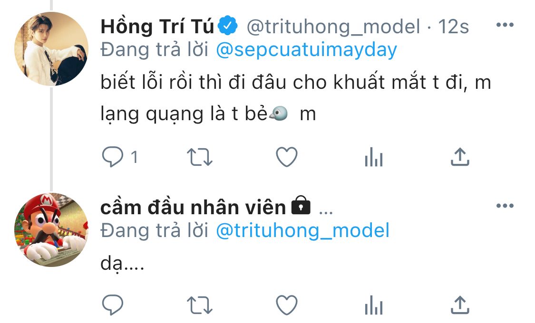Share the 'dạ....' tweet
This screenshot has height=323, width=535.
click(x=460, y=305)
